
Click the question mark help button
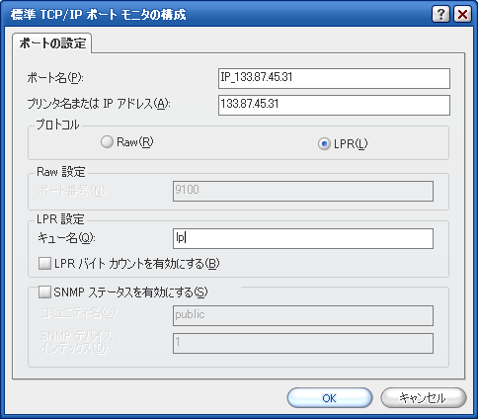click(x=440, y=14)
